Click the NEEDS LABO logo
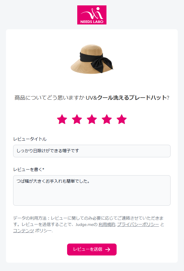 point(92,15)
